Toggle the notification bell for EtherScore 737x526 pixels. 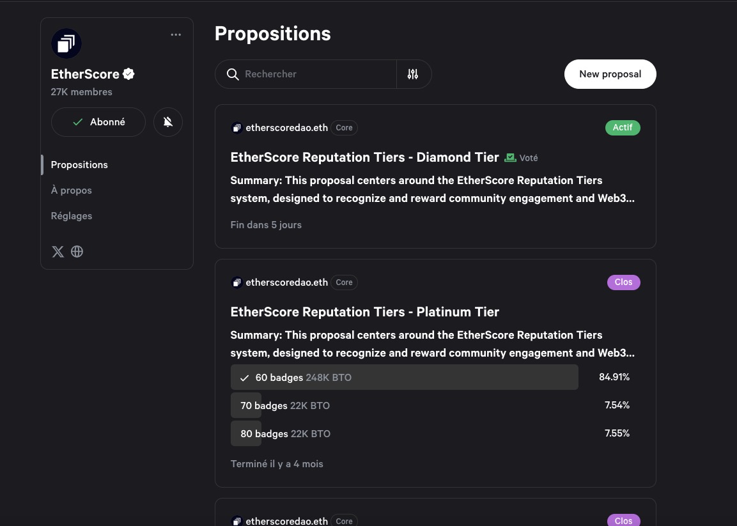coord(168,122)
